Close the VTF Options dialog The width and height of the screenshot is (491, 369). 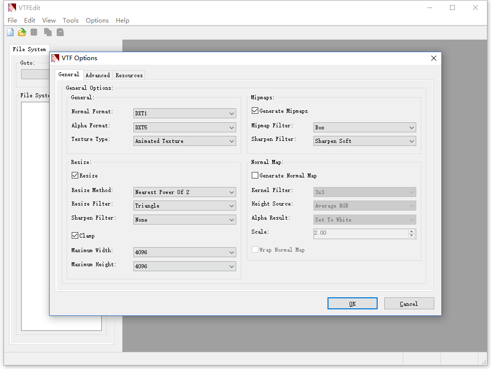[434, 58]
